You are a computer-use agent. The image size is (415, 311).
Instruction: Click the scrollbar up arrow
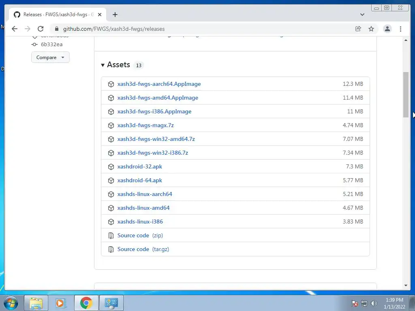[406, 40]
